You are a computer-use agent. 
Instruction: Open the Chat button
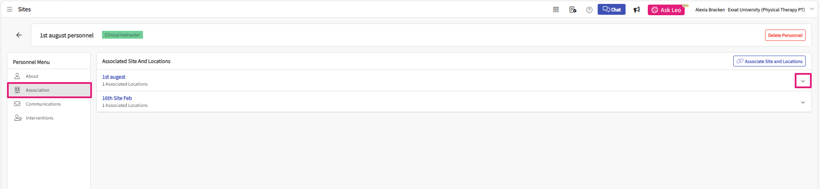[x=611, y=10]
